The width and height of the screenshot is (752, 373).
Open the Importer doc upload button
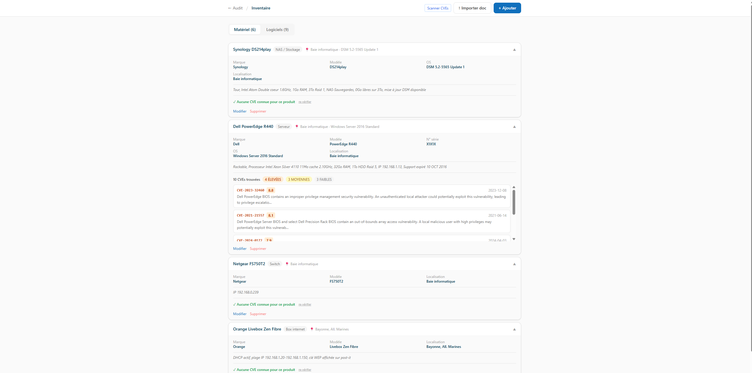click(x=472, y=8)
